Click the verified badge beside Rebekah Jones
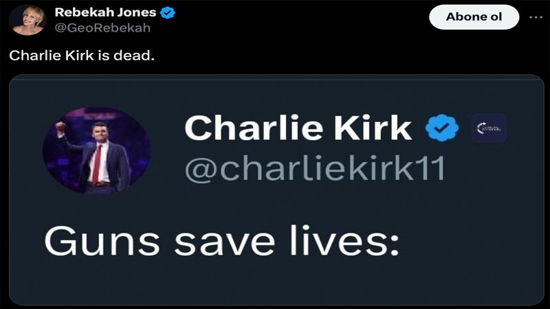Viewport: 550px width, 309px height. 166,13
